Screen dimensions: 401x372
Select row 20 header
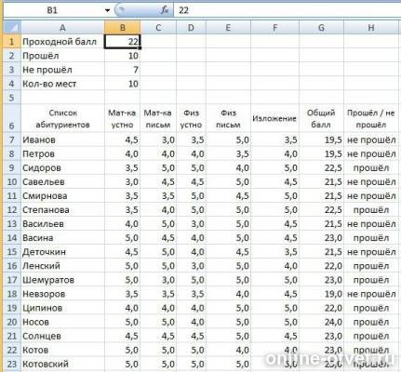(12, 322)
